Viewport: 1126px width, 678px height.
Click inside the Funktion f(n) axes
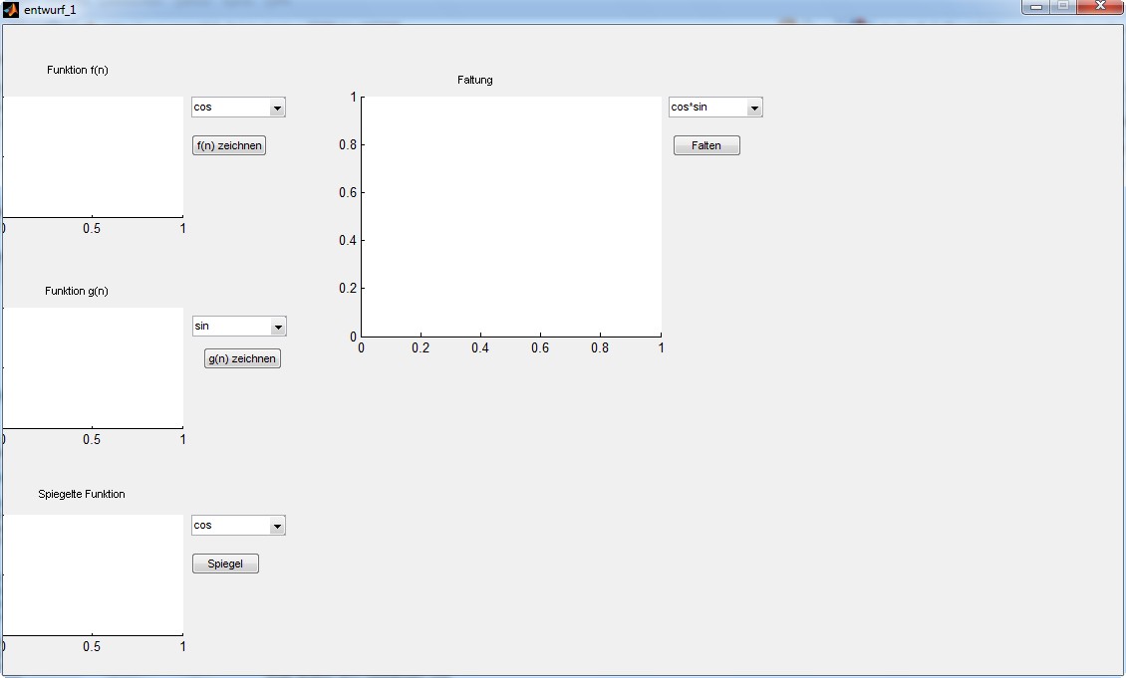tap(93, 156)
